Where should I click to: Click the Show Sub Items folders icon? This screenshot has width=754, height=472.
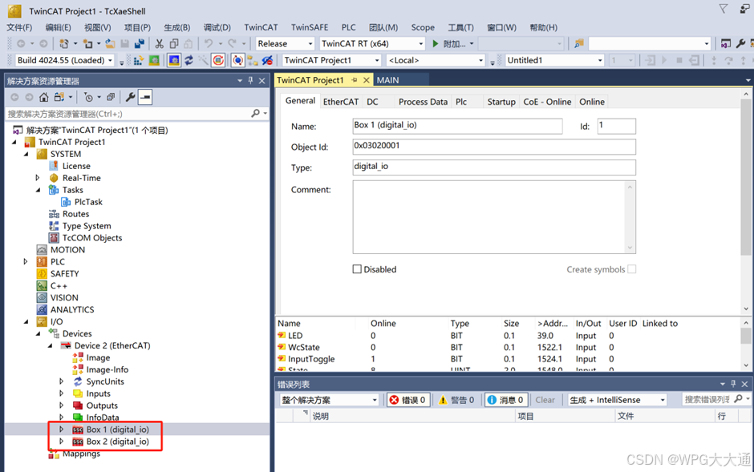(x=253, y=60)
